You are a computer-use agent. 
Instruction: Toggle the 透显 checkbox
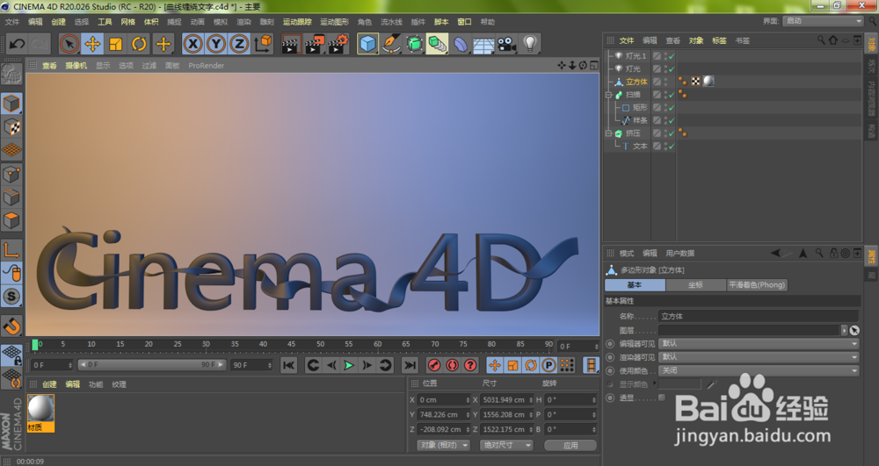click(662, 398)
